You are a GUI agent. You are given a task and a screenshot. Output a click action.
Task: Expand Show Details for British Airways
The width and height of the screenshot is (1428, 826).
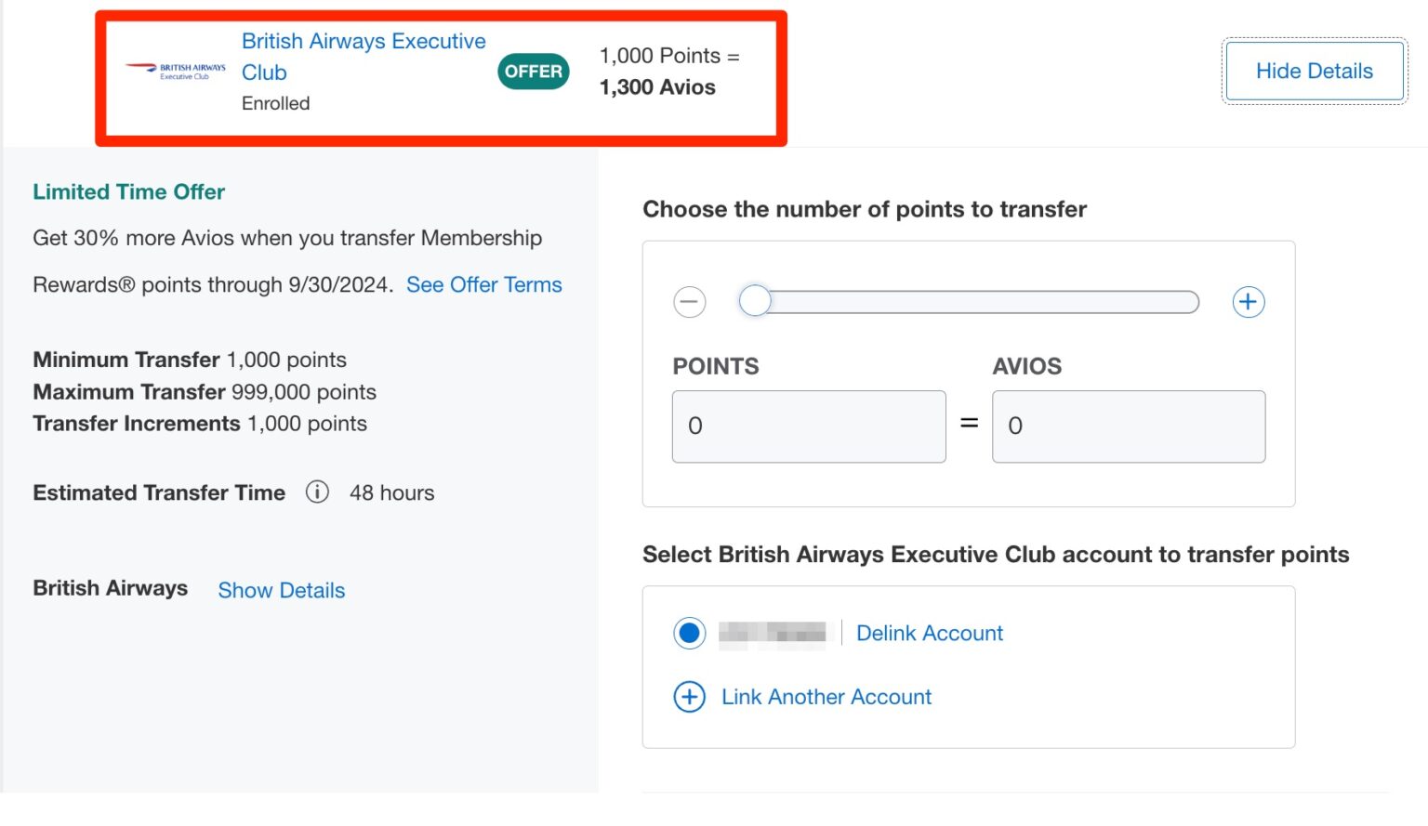[x=281, y=590]
